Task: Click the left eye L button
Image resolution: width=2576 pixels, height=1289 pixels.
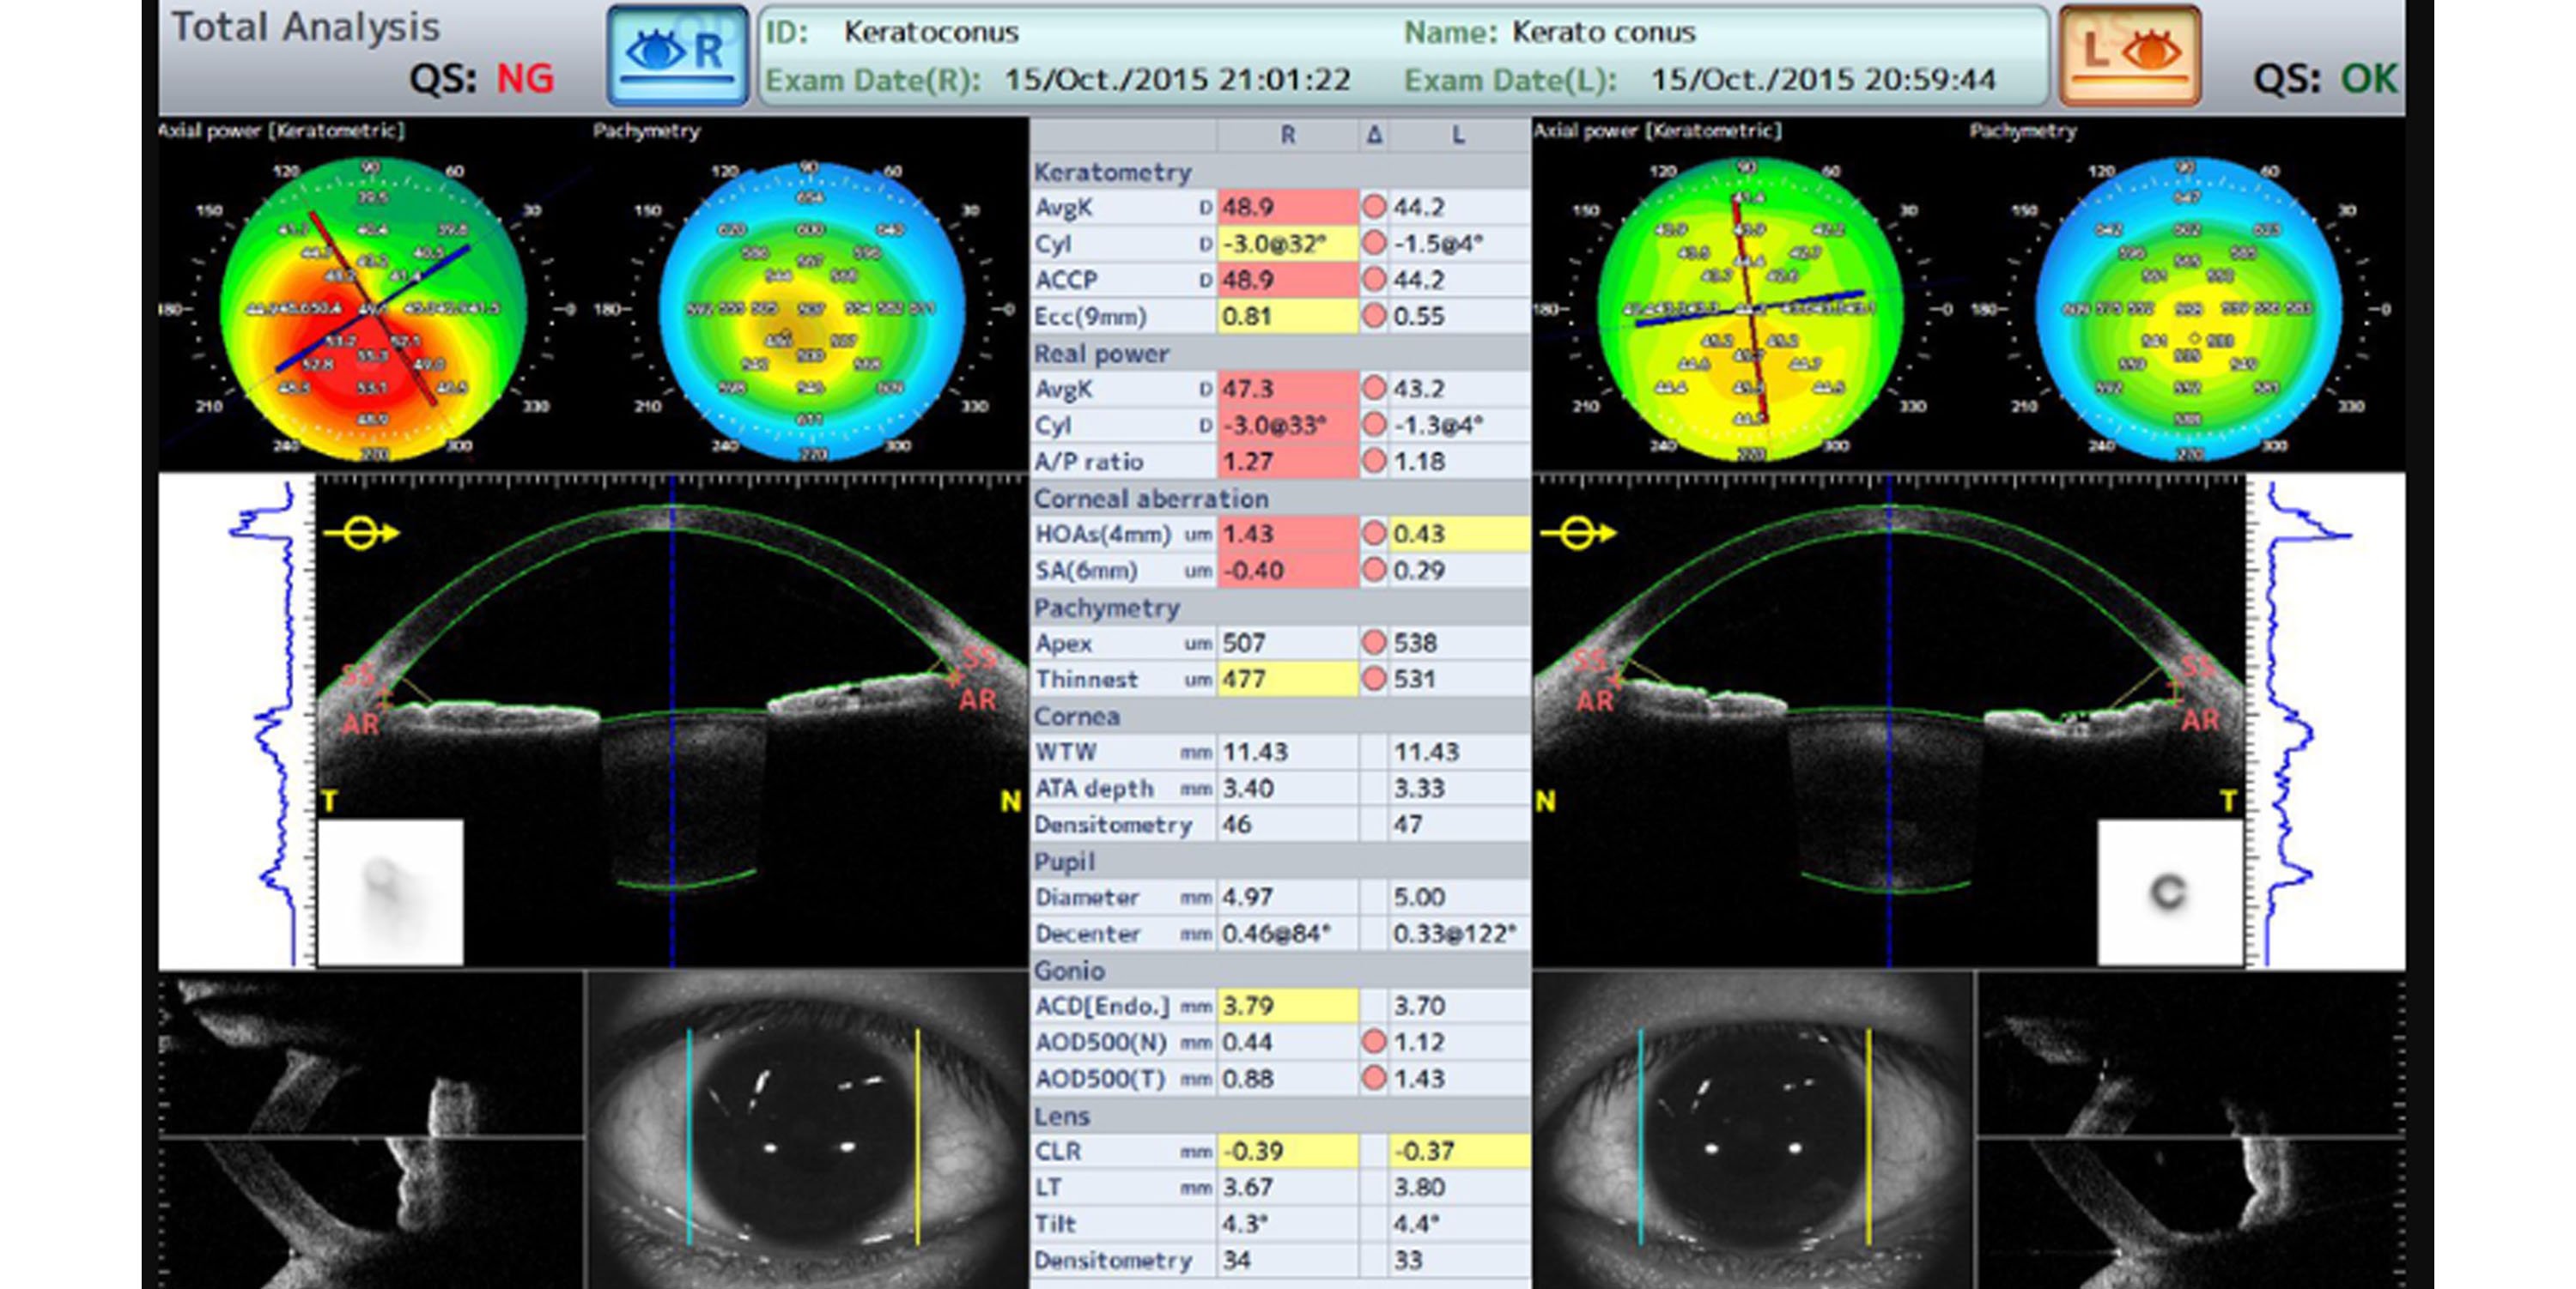Action: pos(2130,54)
